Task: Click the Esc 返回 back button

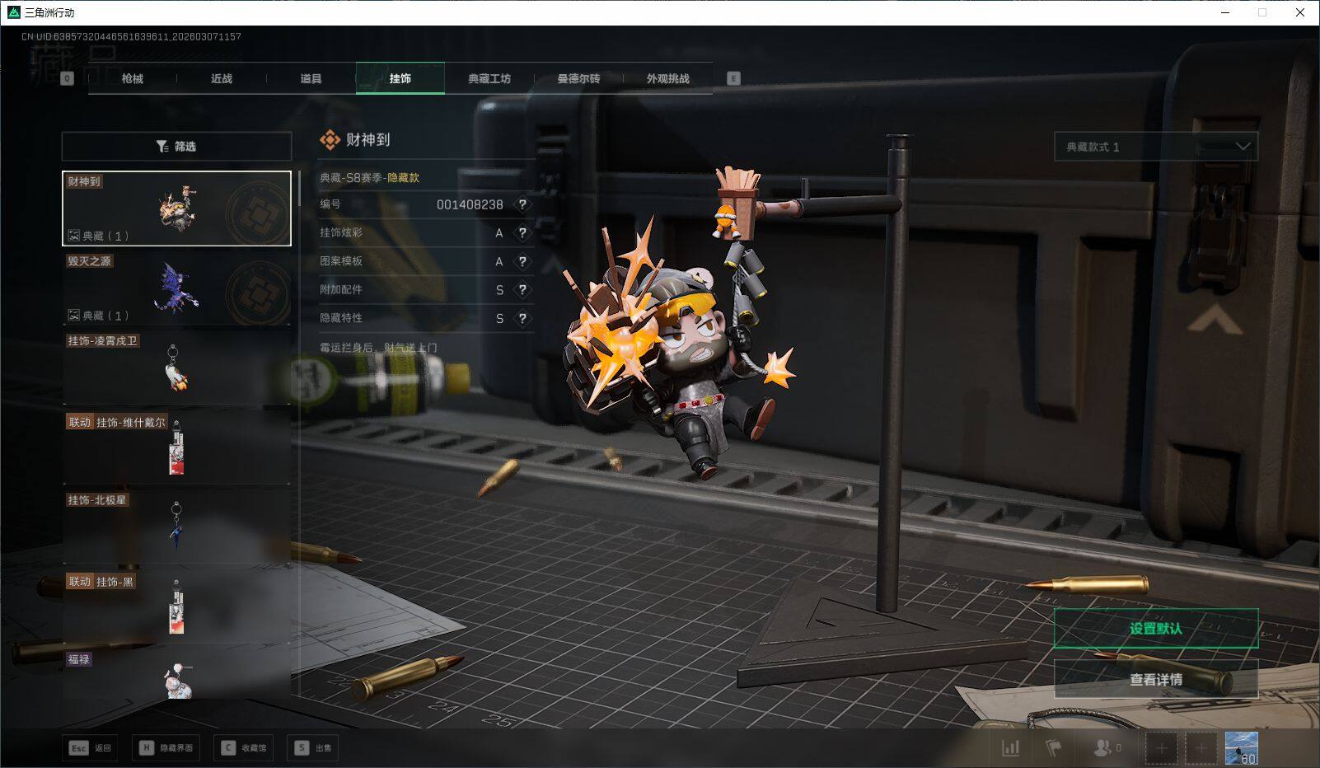Action: click(90, 748)
